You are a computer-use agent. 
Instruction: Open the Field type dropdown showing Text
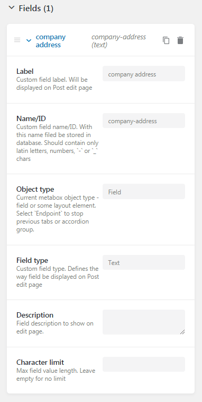click(144, 262)
